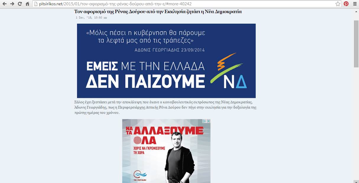
Task: Click the vertical scrollbar thumb
Action: pos(356,44)
